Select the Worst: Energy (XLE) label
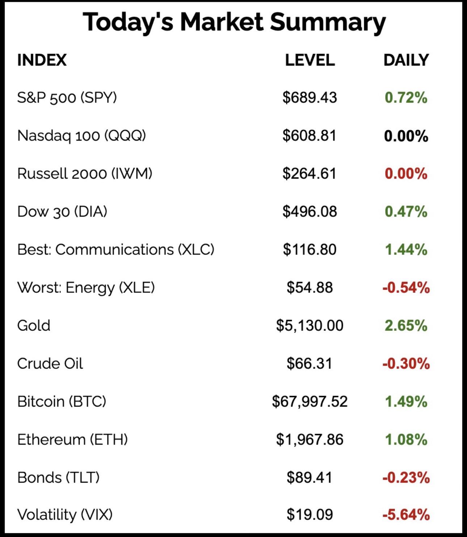The width and height of the screenshot is (467, 537). point(86,288)
